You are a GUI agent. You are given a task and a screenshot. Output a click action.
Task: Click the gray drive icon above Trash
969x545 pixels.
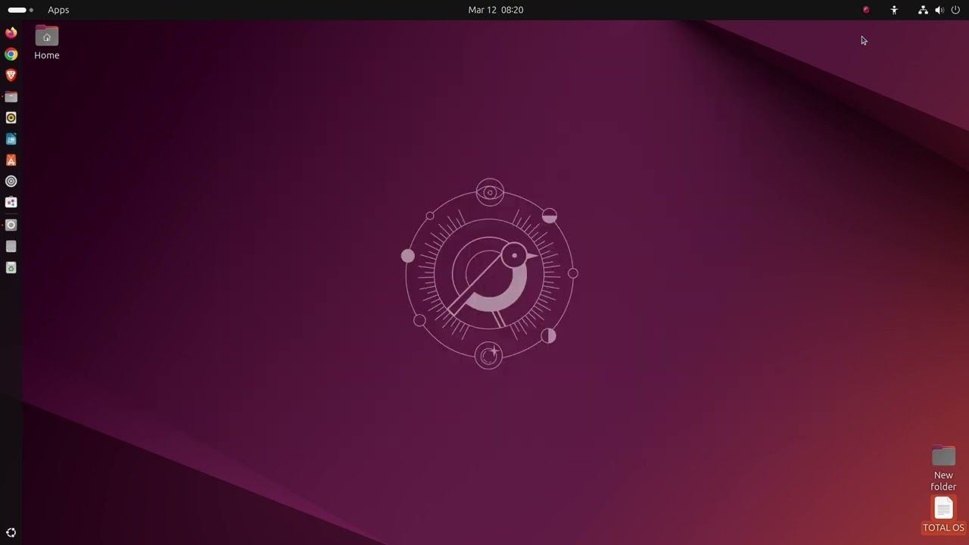[x=11, y=247]
